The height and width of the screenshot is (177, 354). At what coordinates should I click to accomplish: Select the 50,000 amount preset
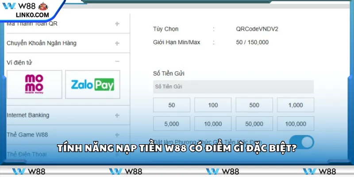(x=254, y=124)
